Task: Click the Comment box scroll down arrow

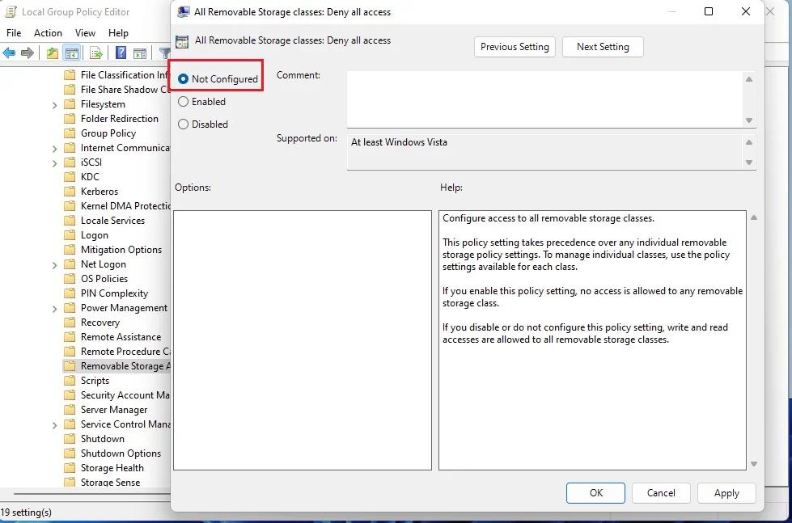Action: pyautogui.click(x=749, y=120)
